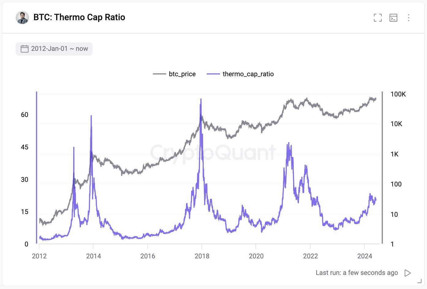Click the author profile avatar
The width and height of the screenshot is (427, 289).
pos(22,17)
